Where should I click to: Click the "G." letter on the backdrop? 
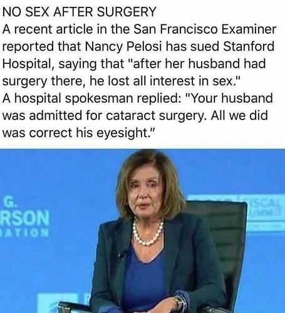coord(9,203)
